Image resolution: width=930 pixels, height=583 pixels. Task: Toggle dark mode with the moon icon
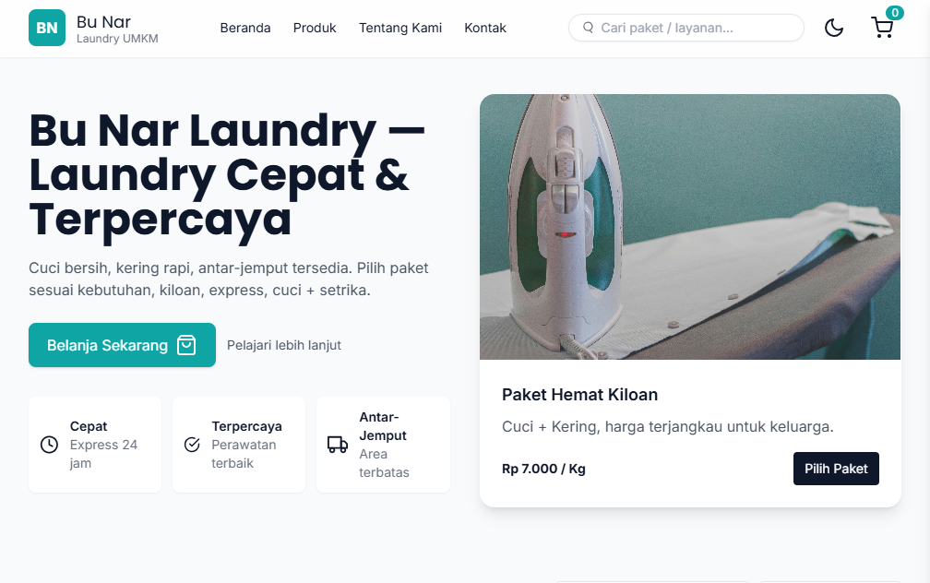834,28
